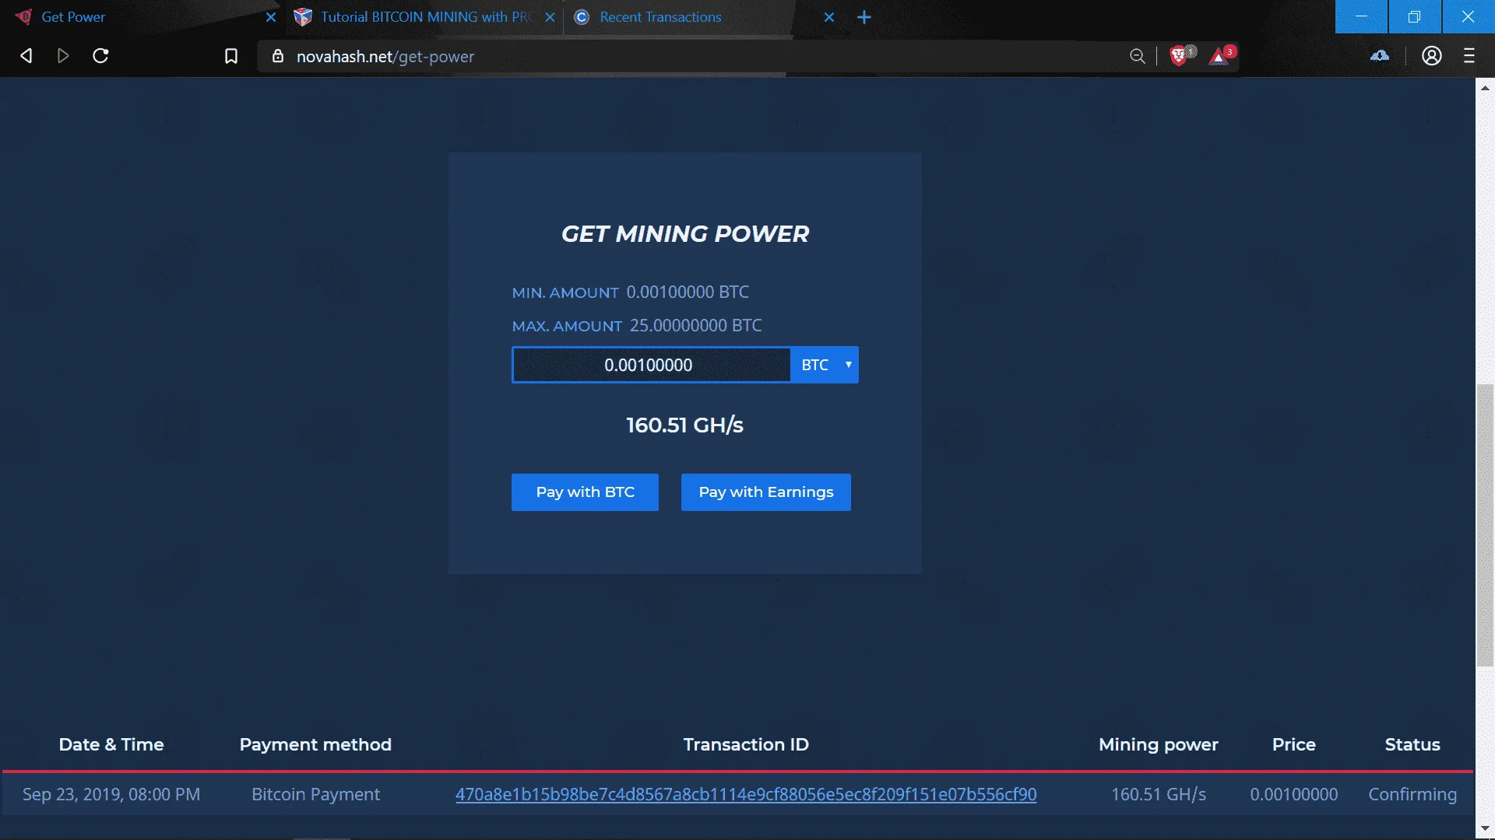
Task: Click 'Payment method' column header
Action: coord(315,744)
